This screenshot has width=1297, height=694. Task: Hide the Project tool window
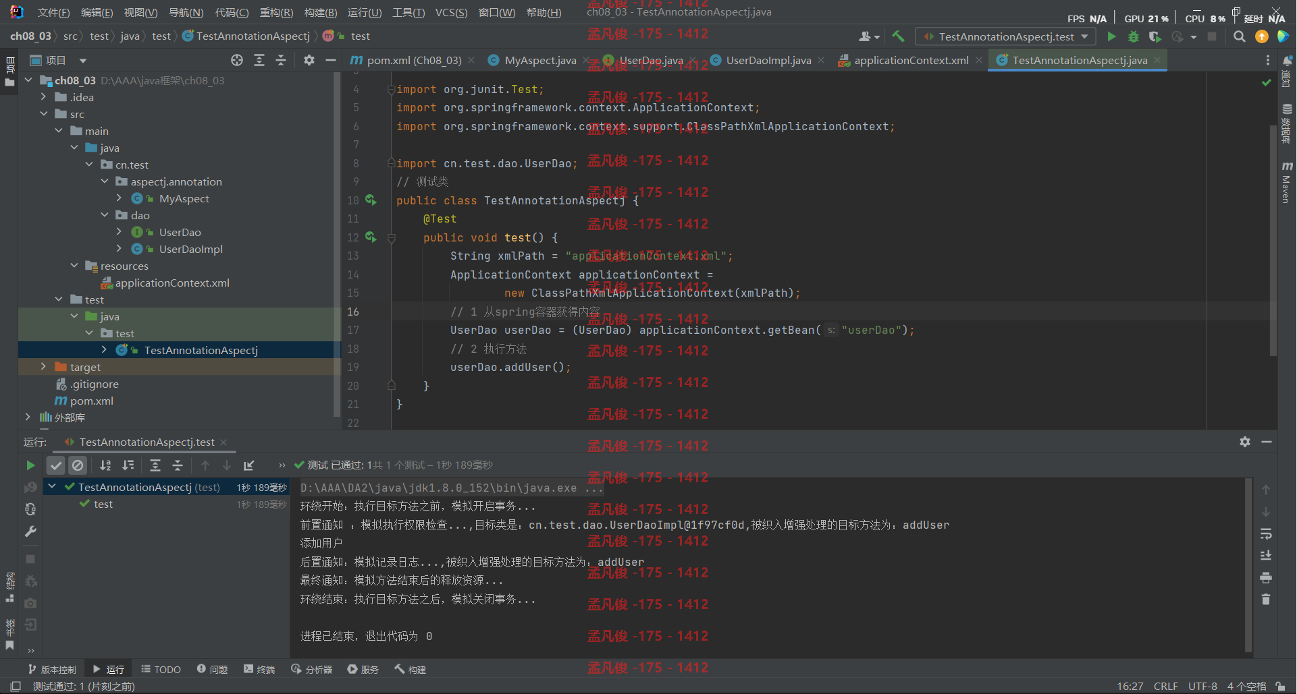[x=330, y=60]
